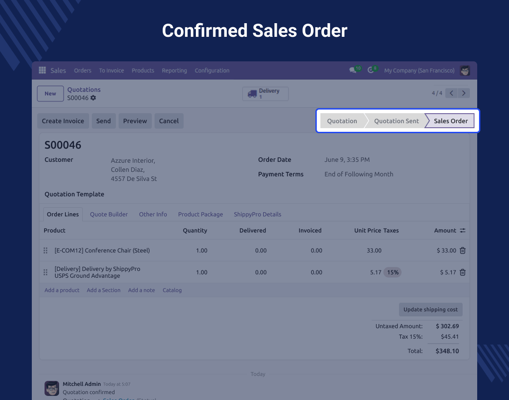Click the 15% tax tag
Image resolution: width=509 pixels, height=400 pixels.
[393, 272]
